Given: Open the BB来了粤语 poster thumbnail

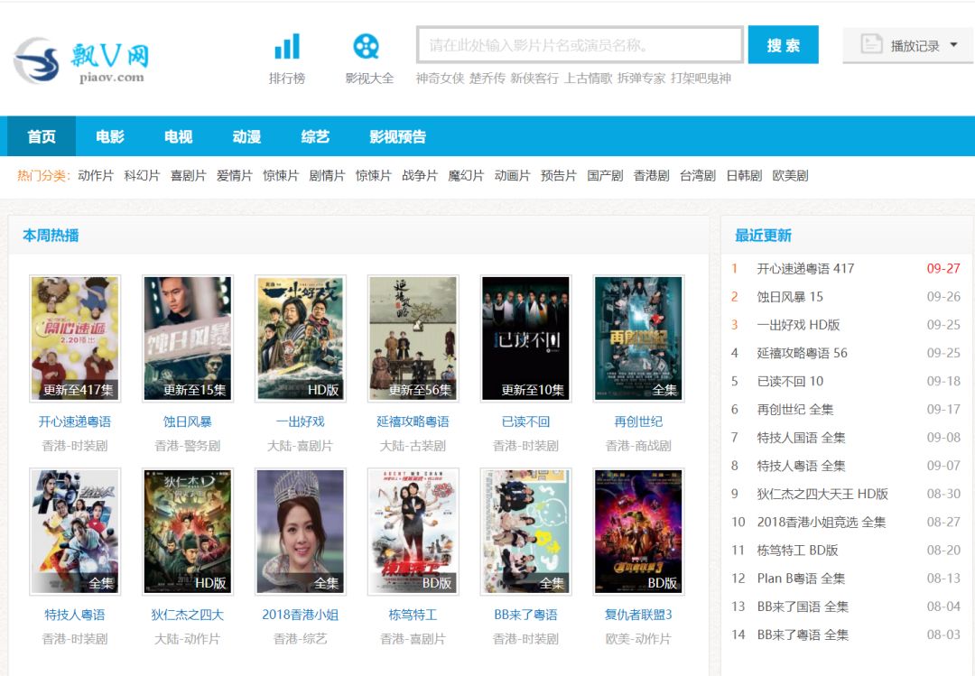Looking at the screenshot, I should click(525, 532).
